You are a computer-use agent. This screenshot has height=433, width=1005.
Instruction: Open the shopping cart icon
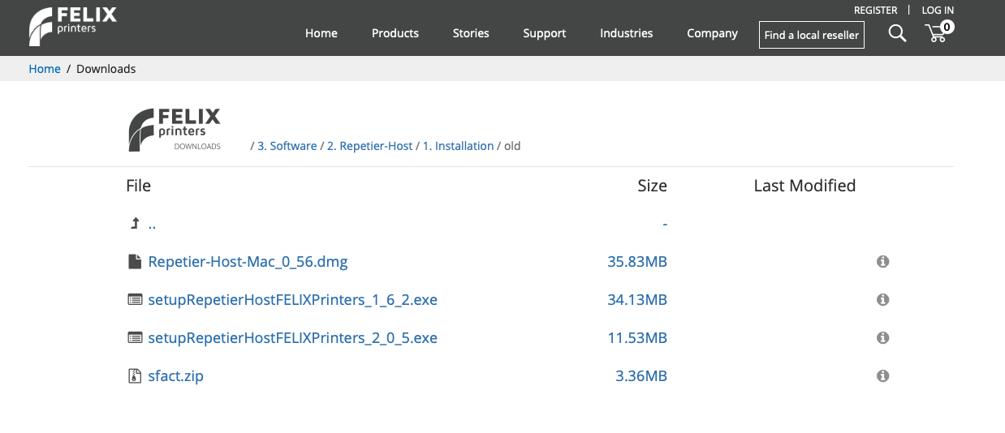click(938, 32)
